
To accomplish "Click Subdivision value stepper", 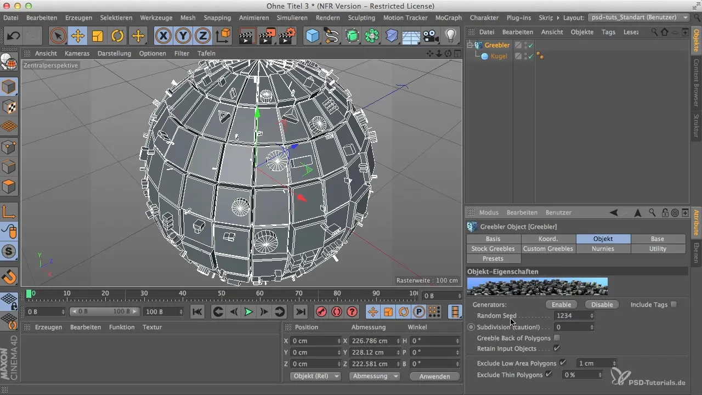I will coord(591,327).
